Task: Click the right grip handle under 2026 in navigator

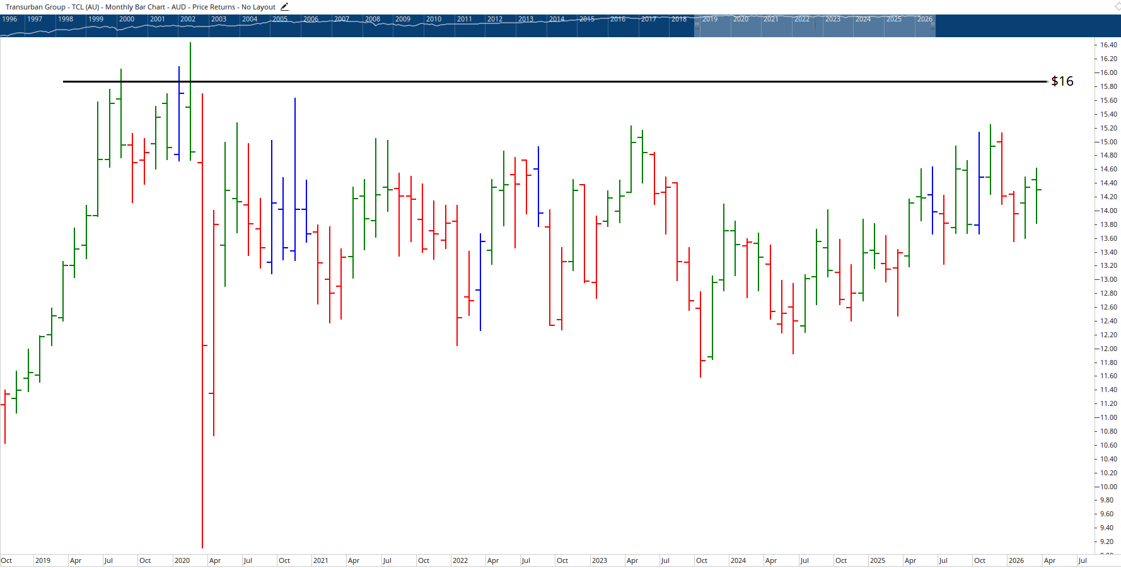Action: [x=934, y=25]
